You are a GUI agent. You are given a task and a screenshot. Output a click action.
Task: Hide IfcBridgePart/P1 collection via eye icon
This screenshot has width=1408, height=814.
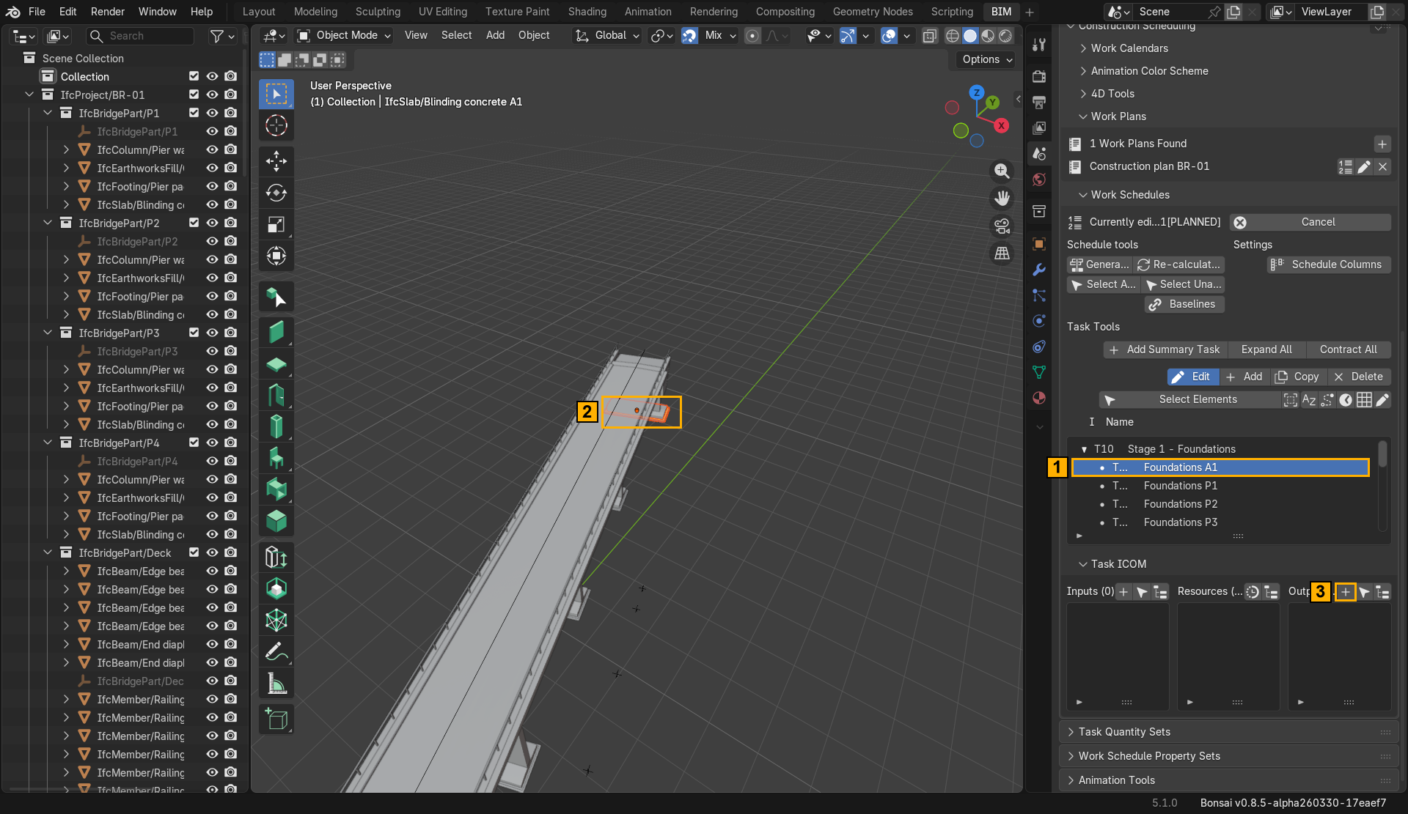pyautogui.click(x=212, y=113)
